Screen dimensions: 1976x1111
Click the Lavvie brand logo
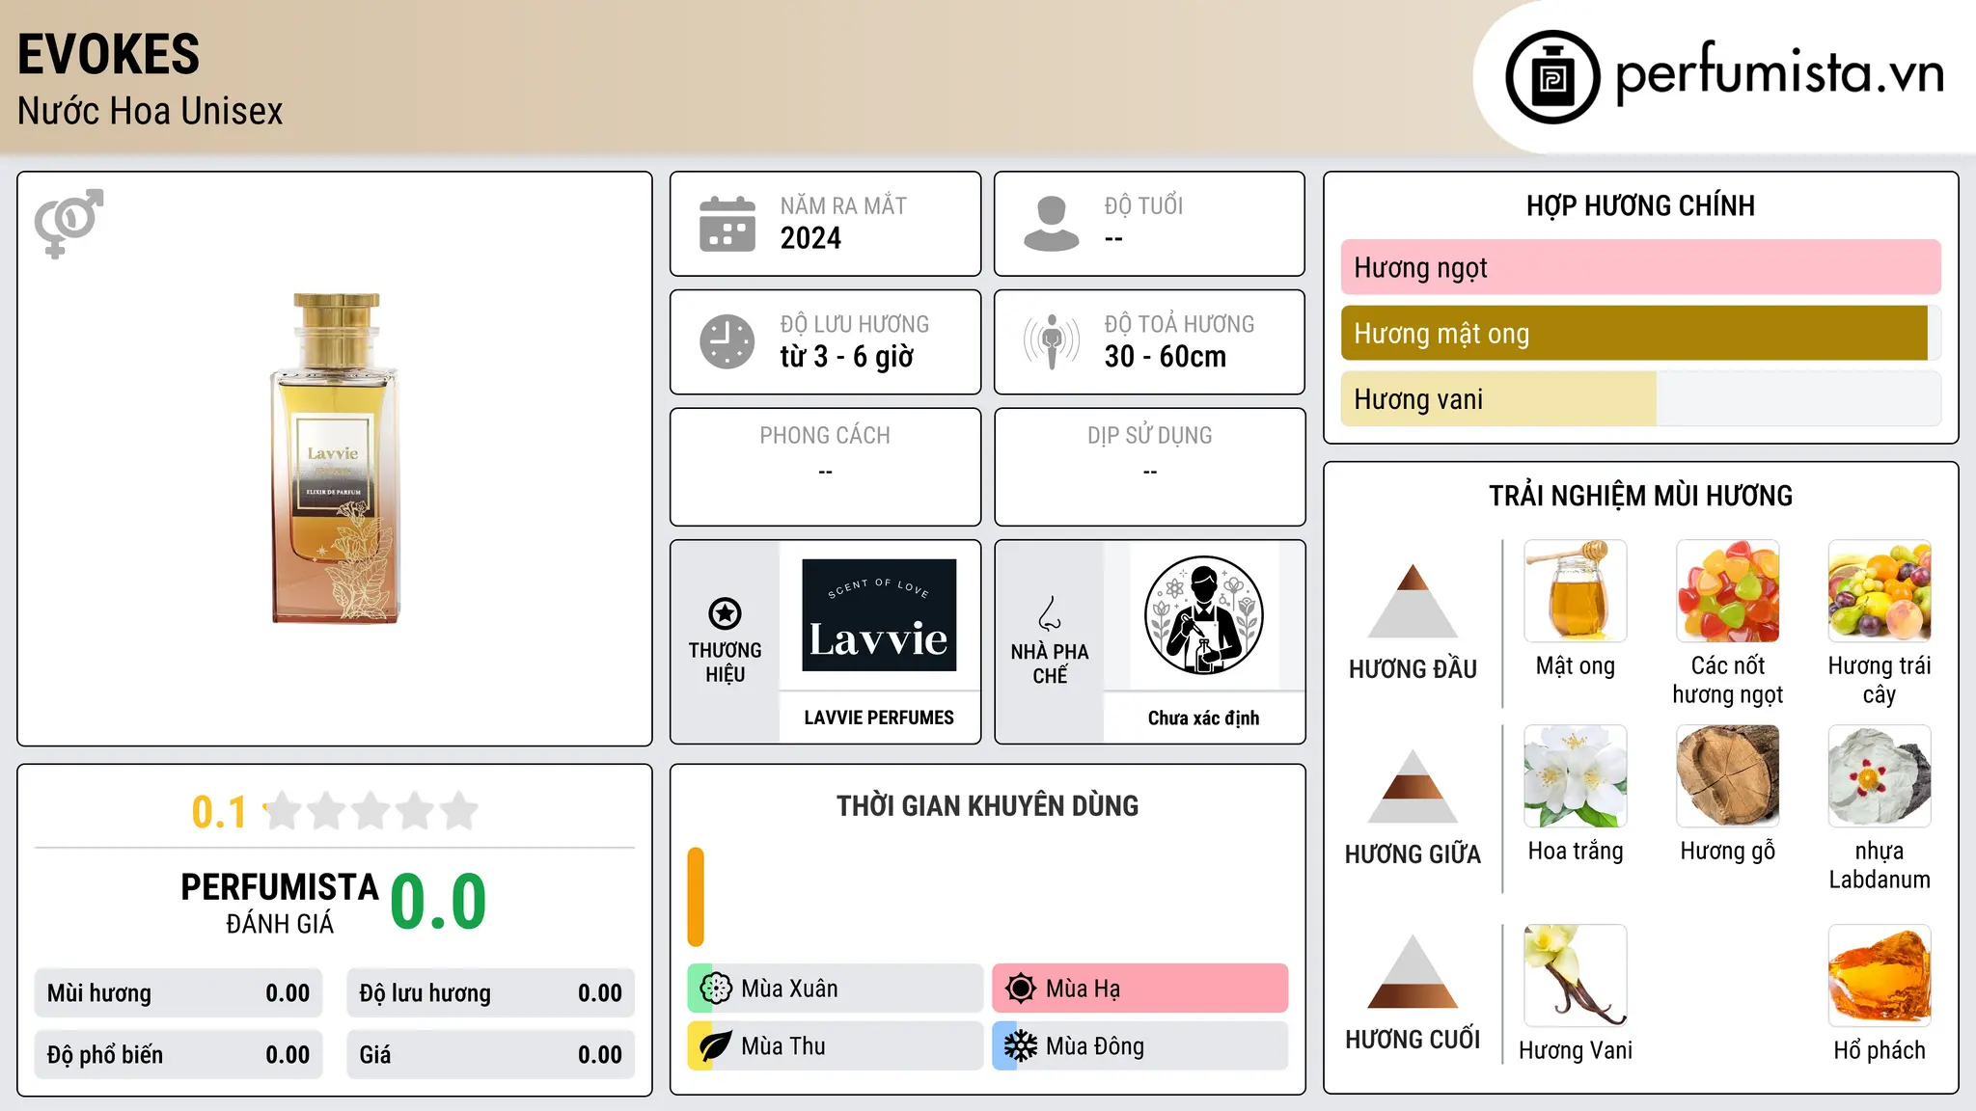click(x=879, y=615)
